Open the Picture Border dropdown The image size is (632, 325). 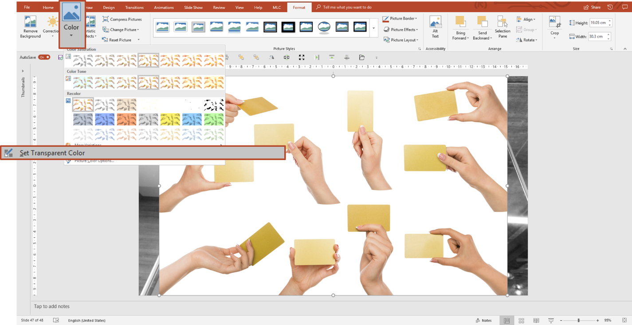[x=400, y=19]
